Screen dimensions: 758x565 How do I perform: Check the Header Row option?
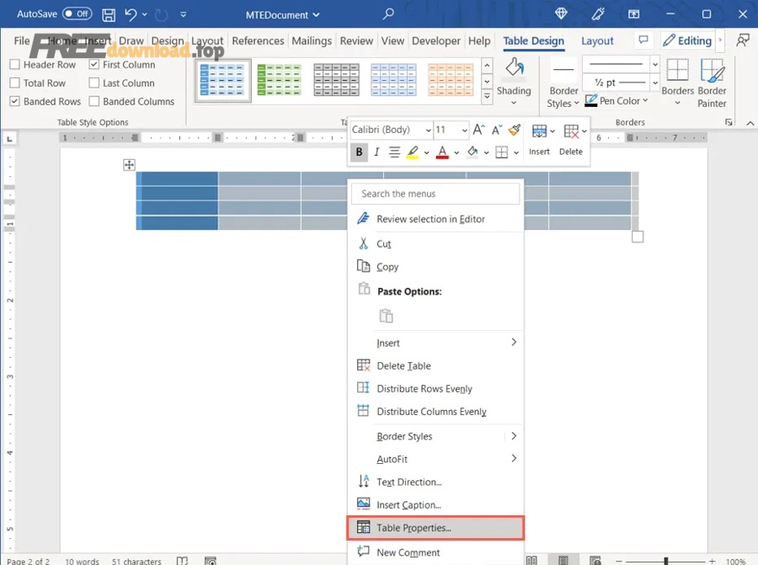pyautogui.click(x=15, y=64)
